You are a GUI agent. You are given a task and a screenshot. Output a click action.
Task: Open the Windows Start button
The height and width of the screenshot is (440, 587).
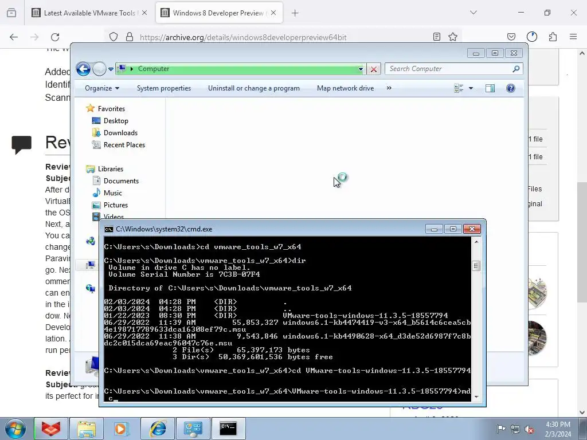click(15, 429)
